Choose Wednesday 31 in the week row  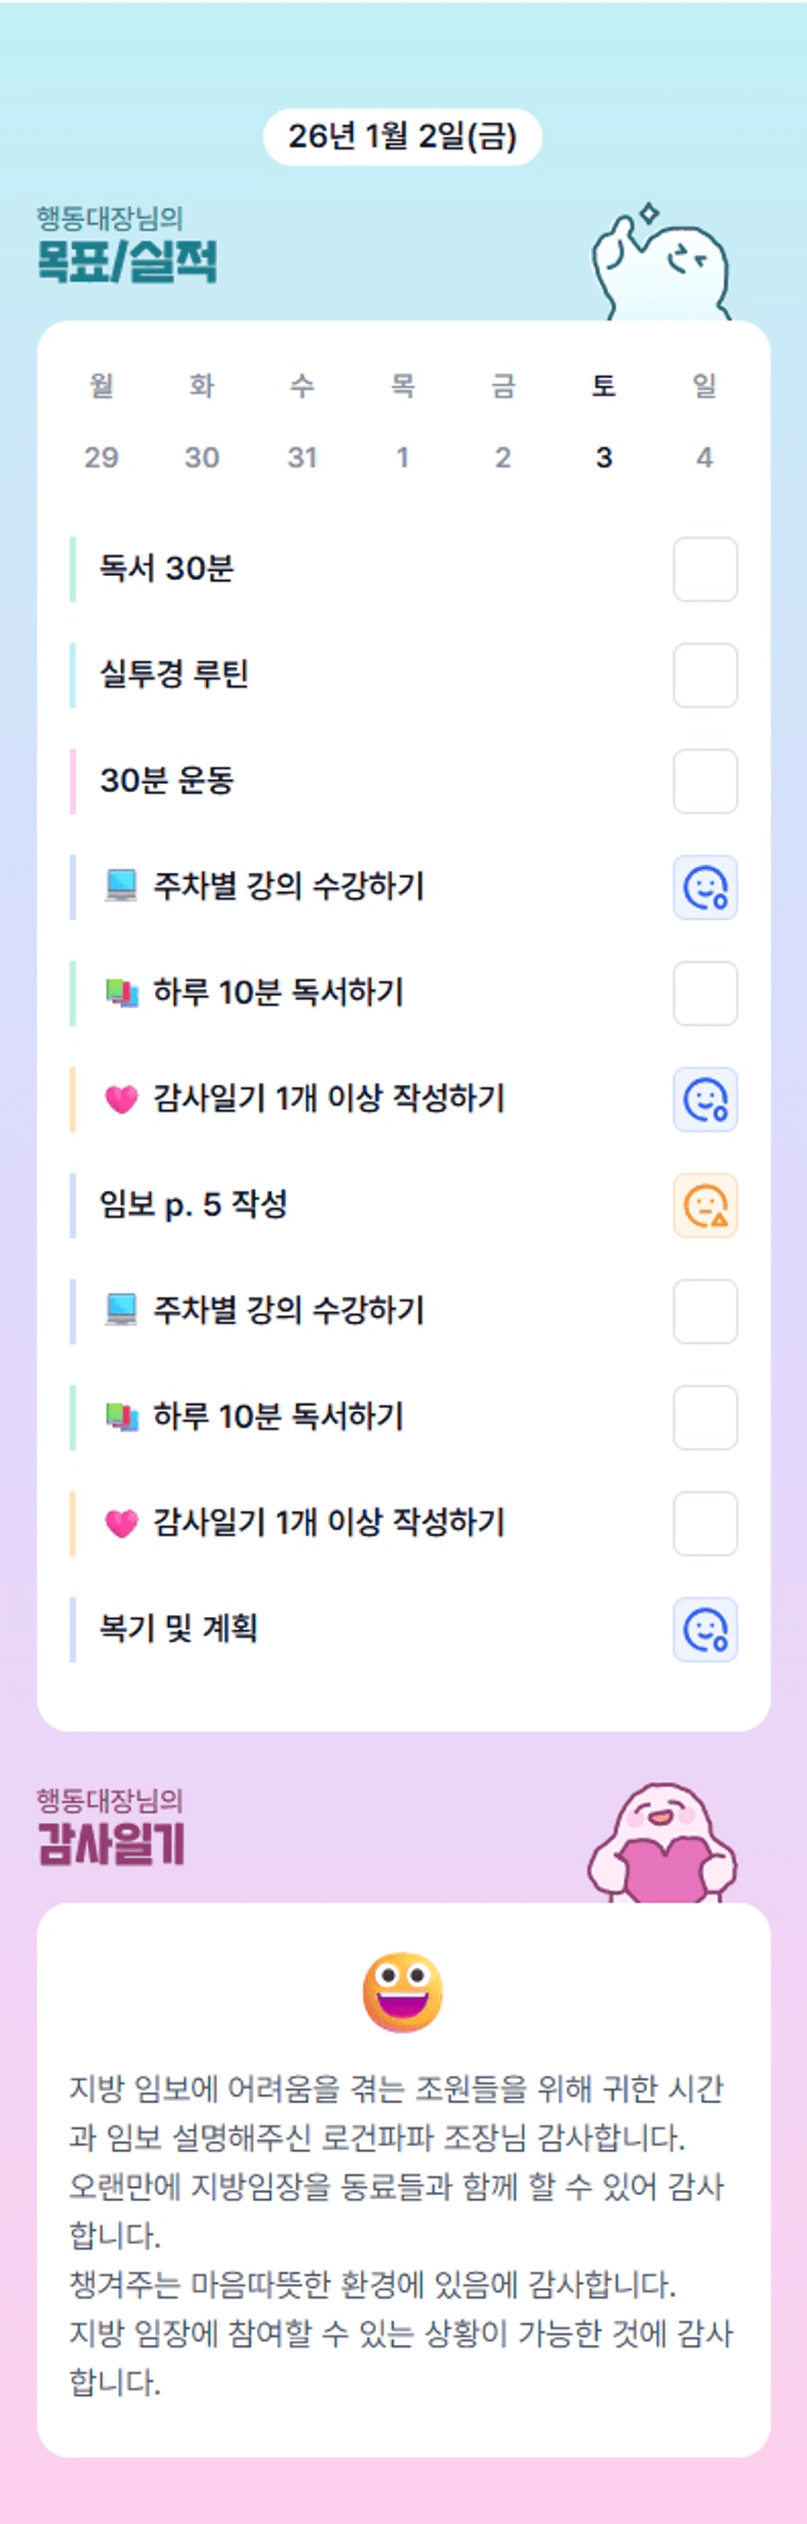pyautogui.click(x=303, y=458)
